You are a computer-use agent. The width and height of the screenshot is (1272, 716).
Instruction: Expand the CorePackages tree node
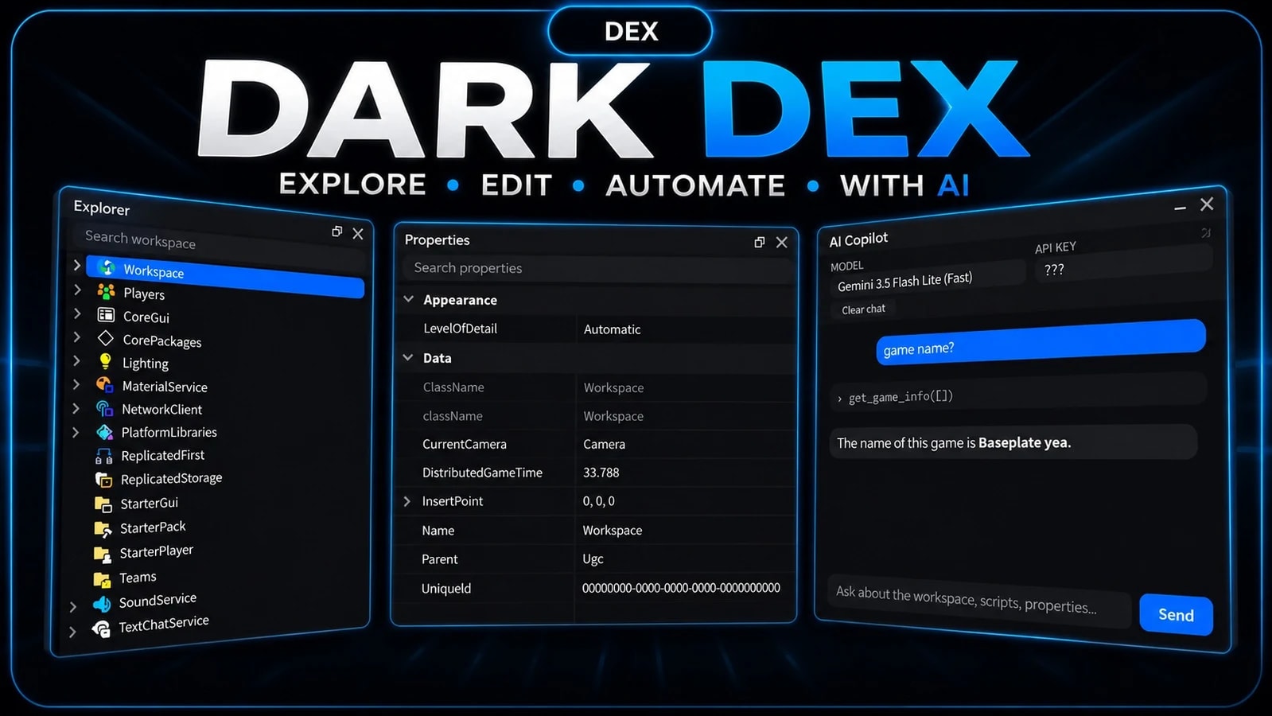click(76, 337)
